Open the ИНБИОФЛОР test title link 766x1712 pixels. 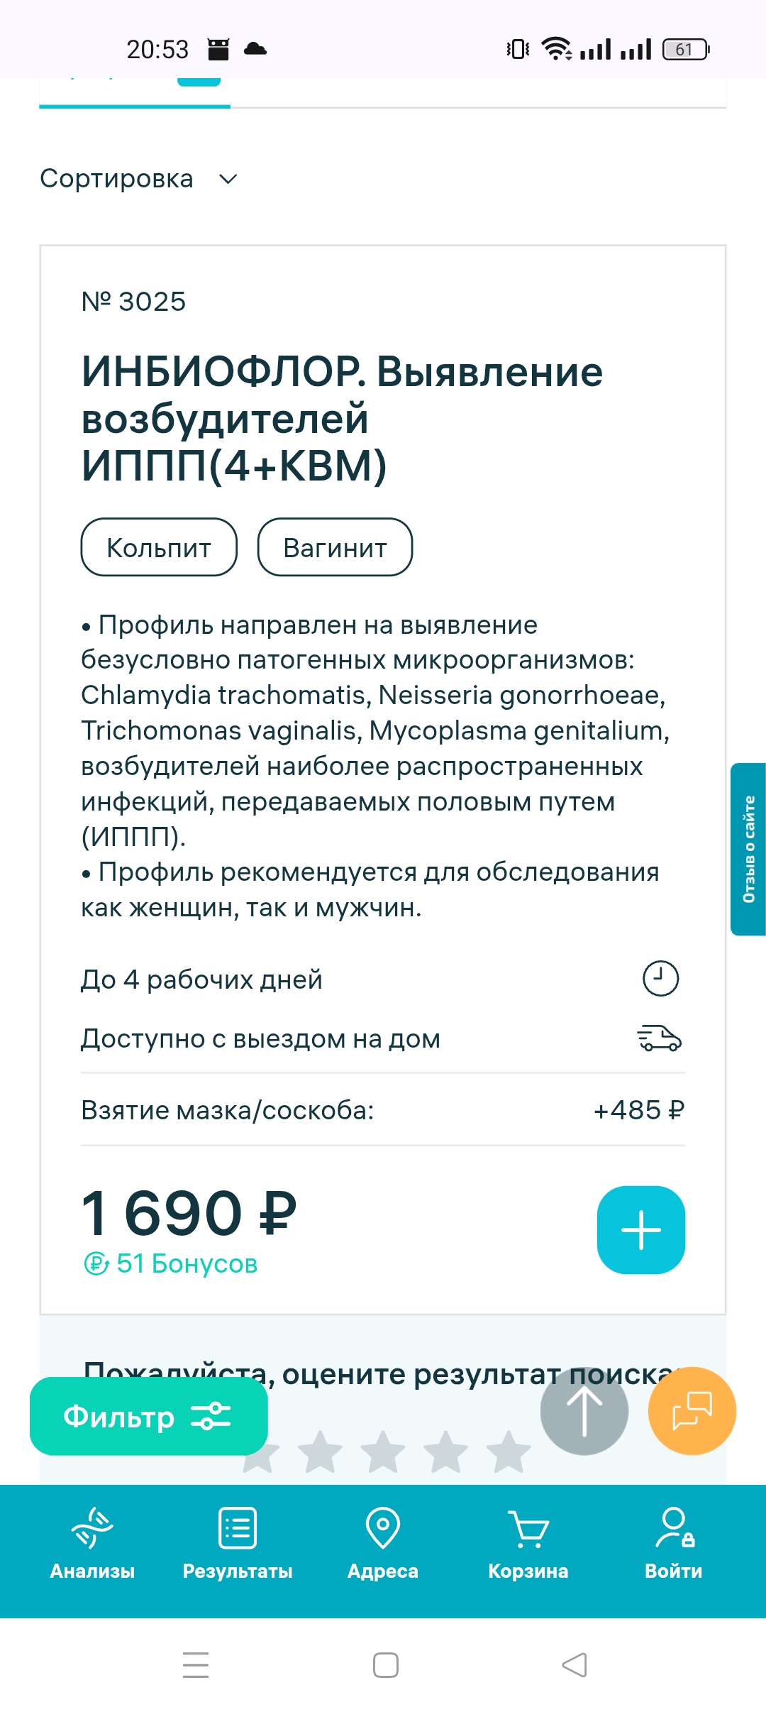click(x=342, y=418)
